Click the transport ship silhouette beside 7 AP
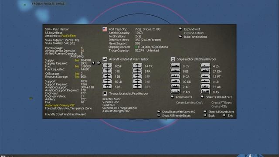 175,87
